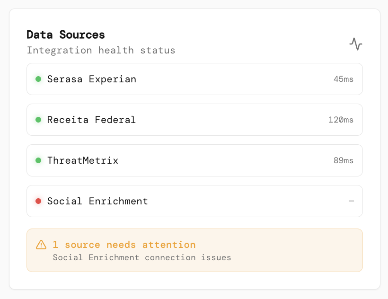Screen dimensions: 388x299
Task: Click the Serasa Experian label text
Action: (92, 79)
